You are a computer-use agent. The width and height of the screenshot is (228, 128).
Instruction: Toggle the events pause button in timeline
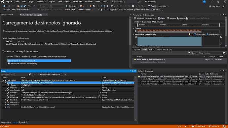pos(135,31)
